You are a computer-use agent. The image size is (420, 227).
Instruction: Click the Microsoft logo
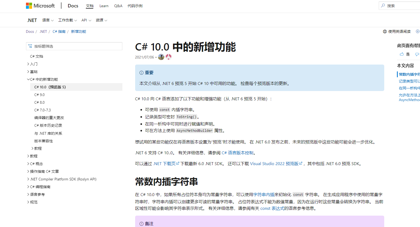click(40, 6)
